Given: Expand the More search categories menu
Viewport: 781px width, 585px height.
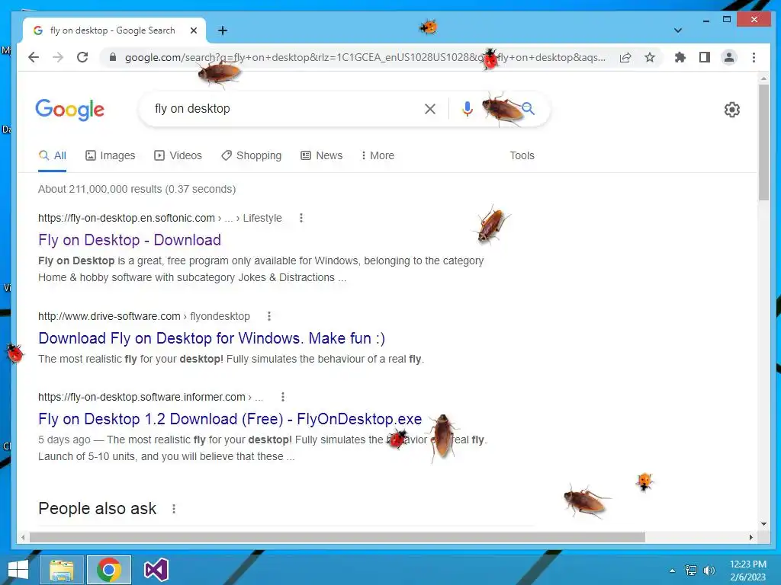Looking at the screenshot, I should (378, 155).
